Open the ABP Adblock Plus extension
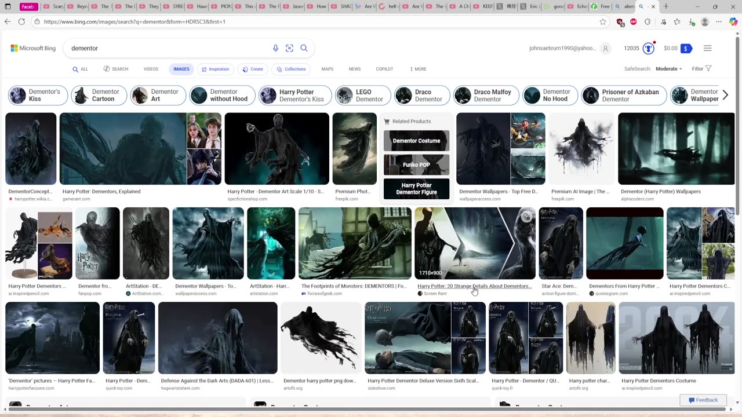 (634, 22)
